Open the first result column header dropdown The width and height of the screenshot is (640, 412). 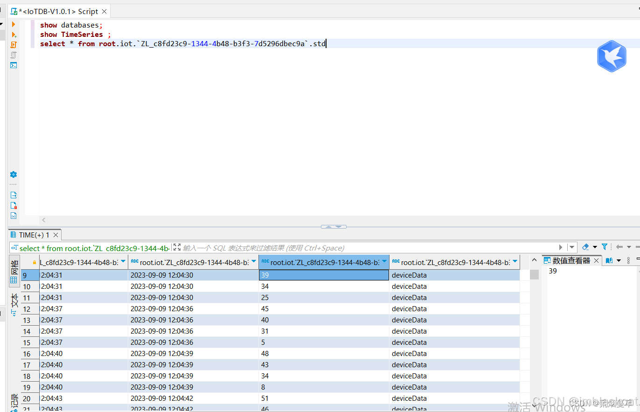(x=123, y=262)
